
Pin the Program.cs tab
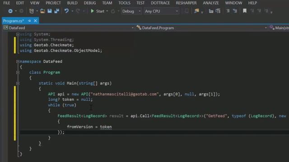pyautogui.click(x=29, y=21)
